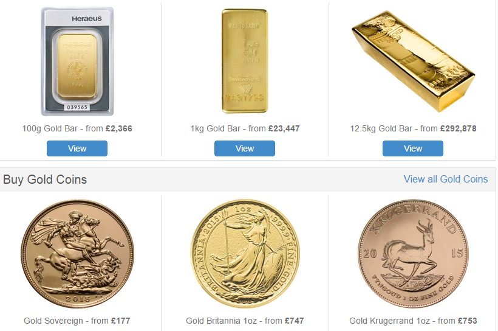Select the Krugerrand 2015 coin image
This screenshot has width=498, height=331.
coord(413,254)
